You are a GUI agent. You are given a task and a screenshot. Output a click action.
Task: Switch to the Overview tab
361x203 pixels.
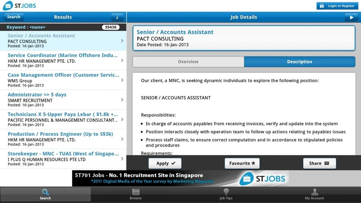pos(188,62)
